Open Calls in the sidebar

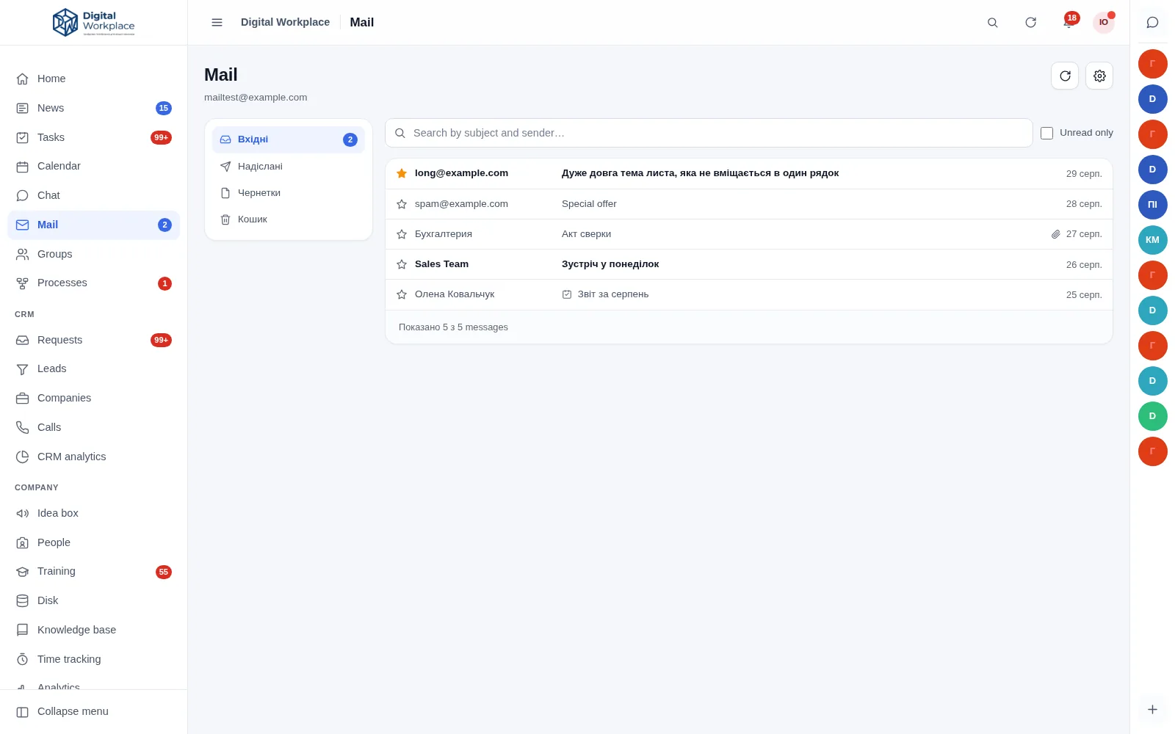point(93,427)
